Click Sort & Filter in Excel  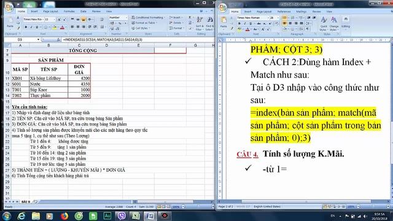(x=199, y=23)
